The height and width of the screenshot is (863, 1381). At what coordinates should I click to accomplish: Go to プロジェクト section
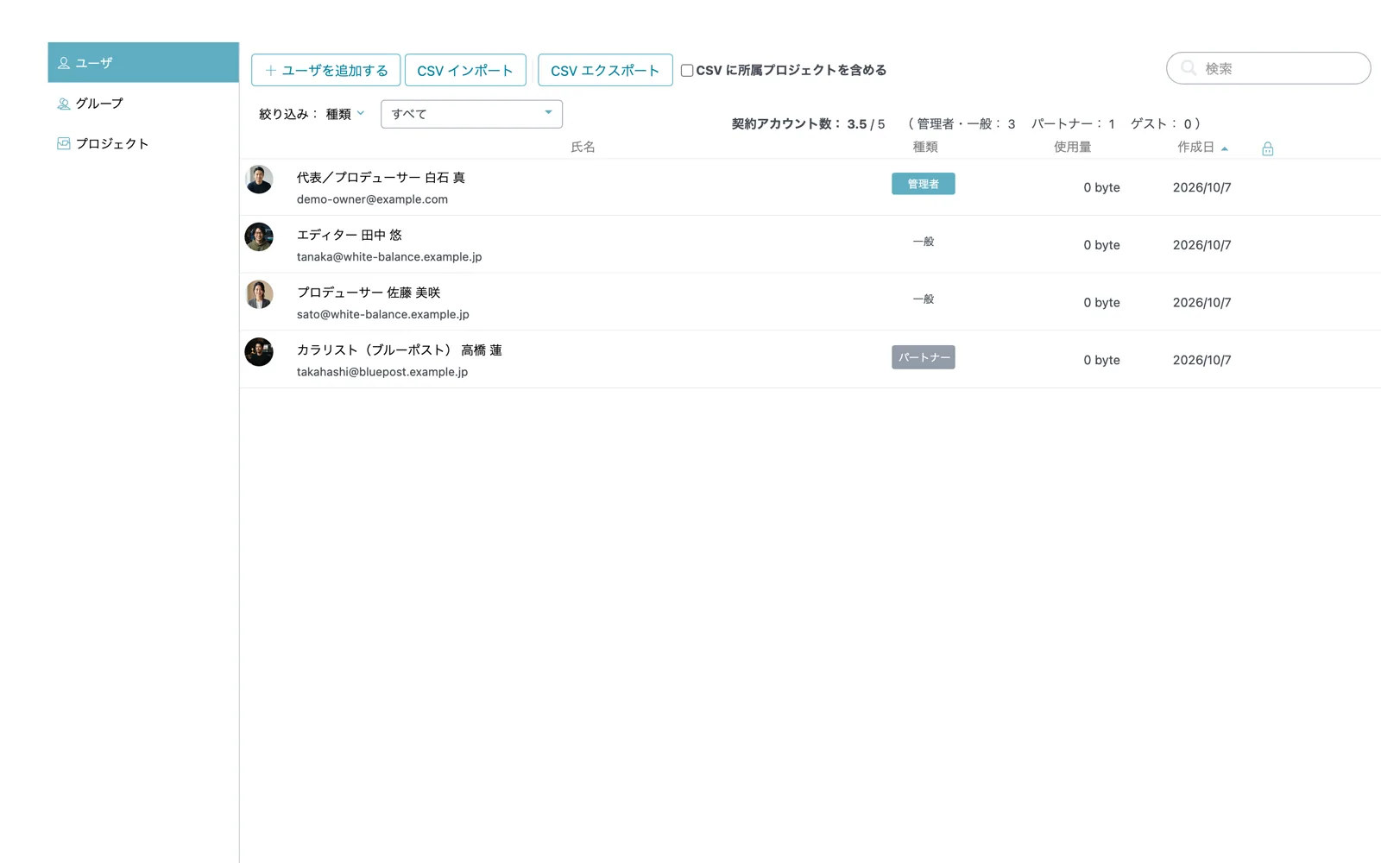pos(143,143)
